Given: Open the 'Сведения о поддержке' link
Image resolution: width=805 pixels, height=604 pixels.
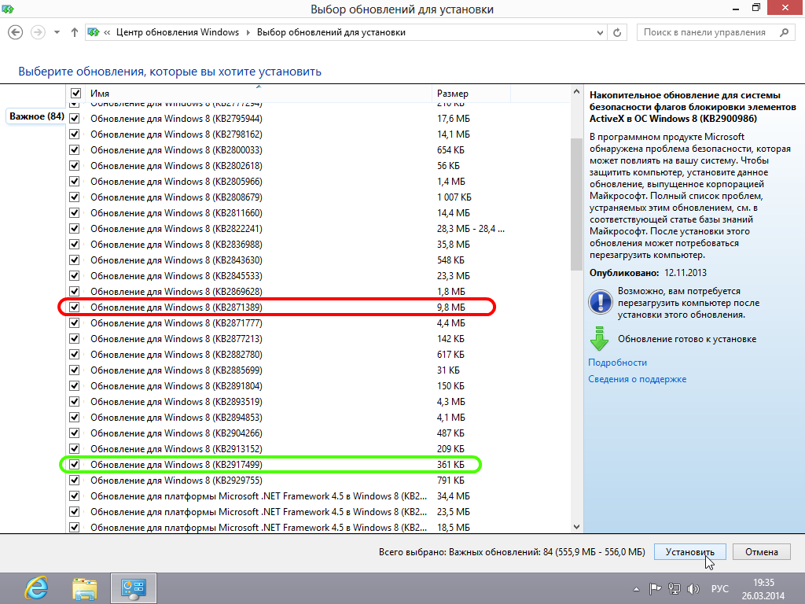Looking at the screenshot, I should 637,379.
